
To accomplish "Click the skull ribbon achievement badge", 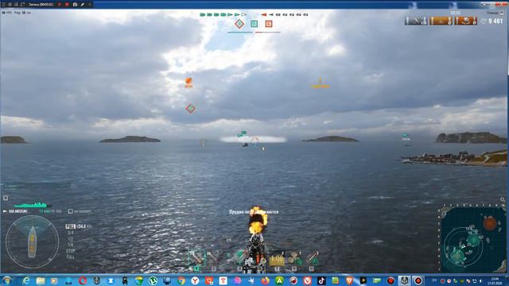I will click(x=465, y=21).
